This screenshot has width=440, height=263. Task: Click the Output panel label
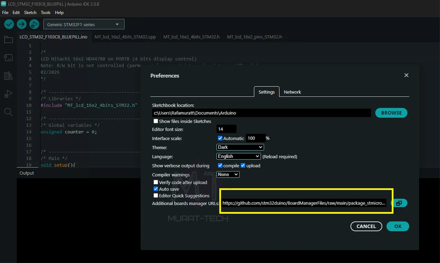(27, 173)
